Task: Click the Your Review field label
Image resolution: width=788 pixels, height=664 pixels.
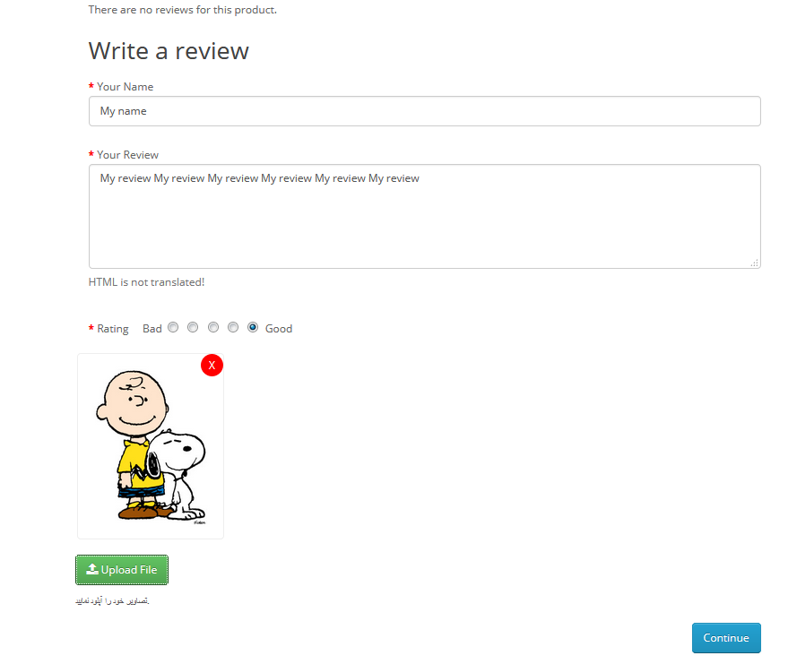Action: click(127, 155)
